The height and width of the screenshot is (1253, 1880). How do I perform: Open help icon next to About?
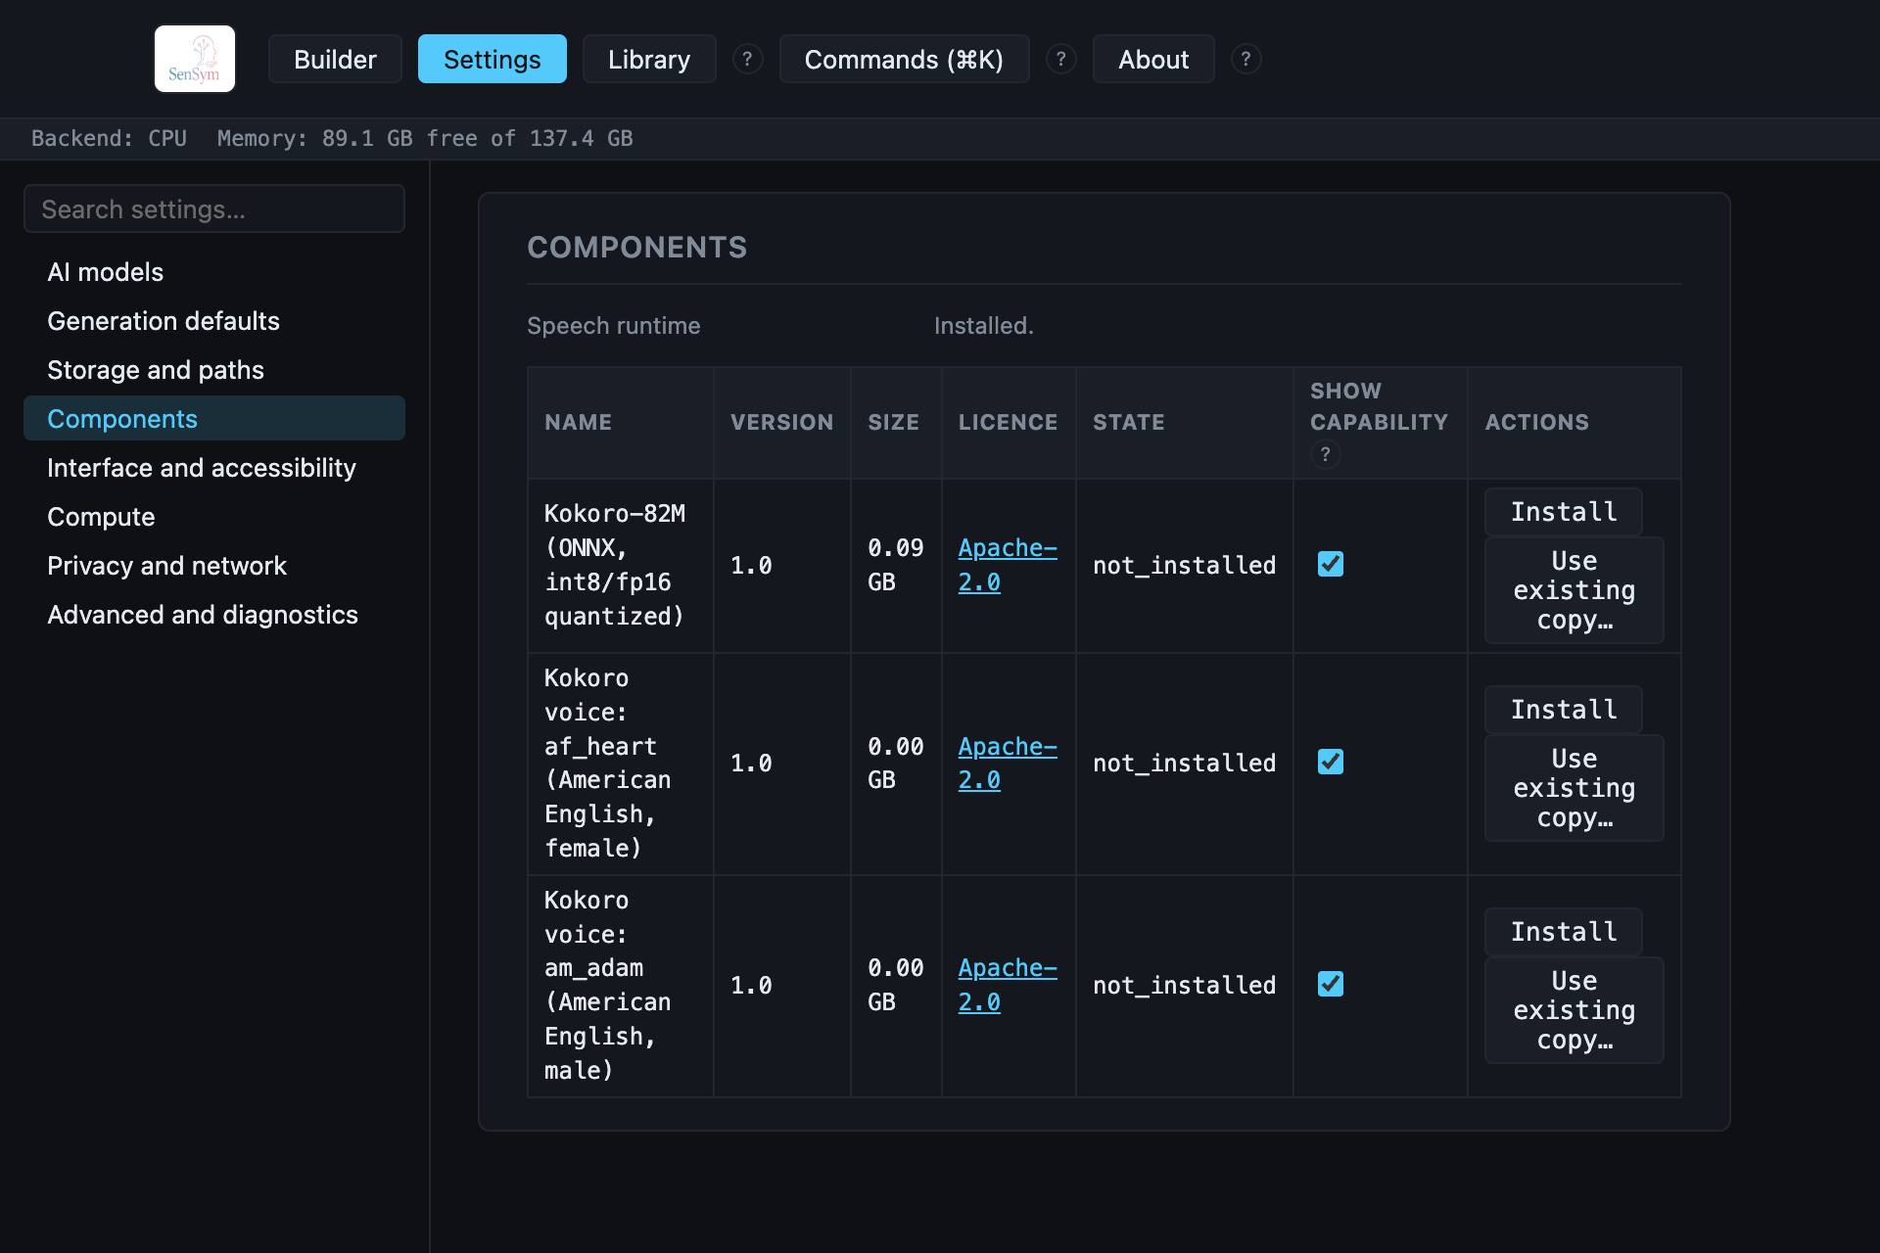click(x=1245, y=59)
